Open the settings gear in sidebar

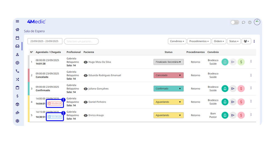(x=17, y=121)
